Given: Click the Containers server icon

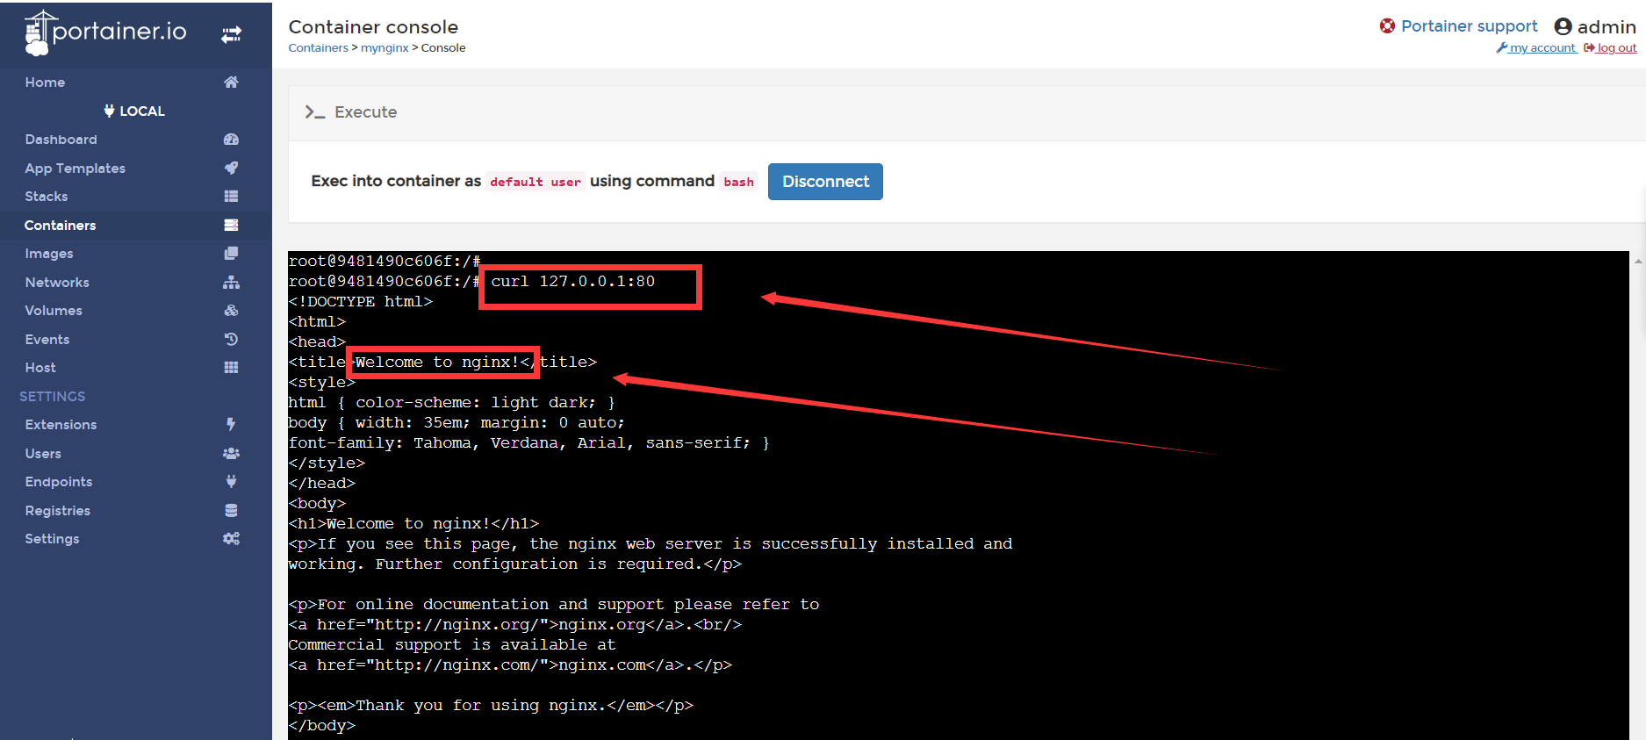Looking at the screenshot, I should click(231, 225).
